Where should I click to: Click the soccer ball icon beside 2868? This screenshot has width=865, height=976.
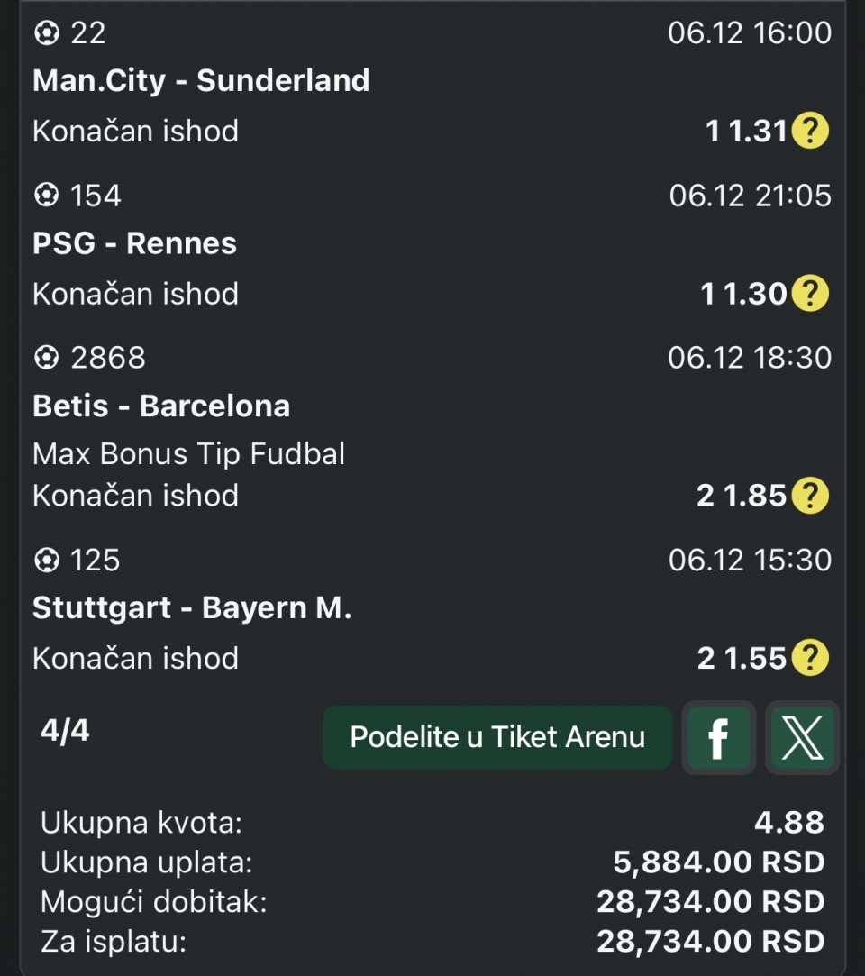pos(45,358)
